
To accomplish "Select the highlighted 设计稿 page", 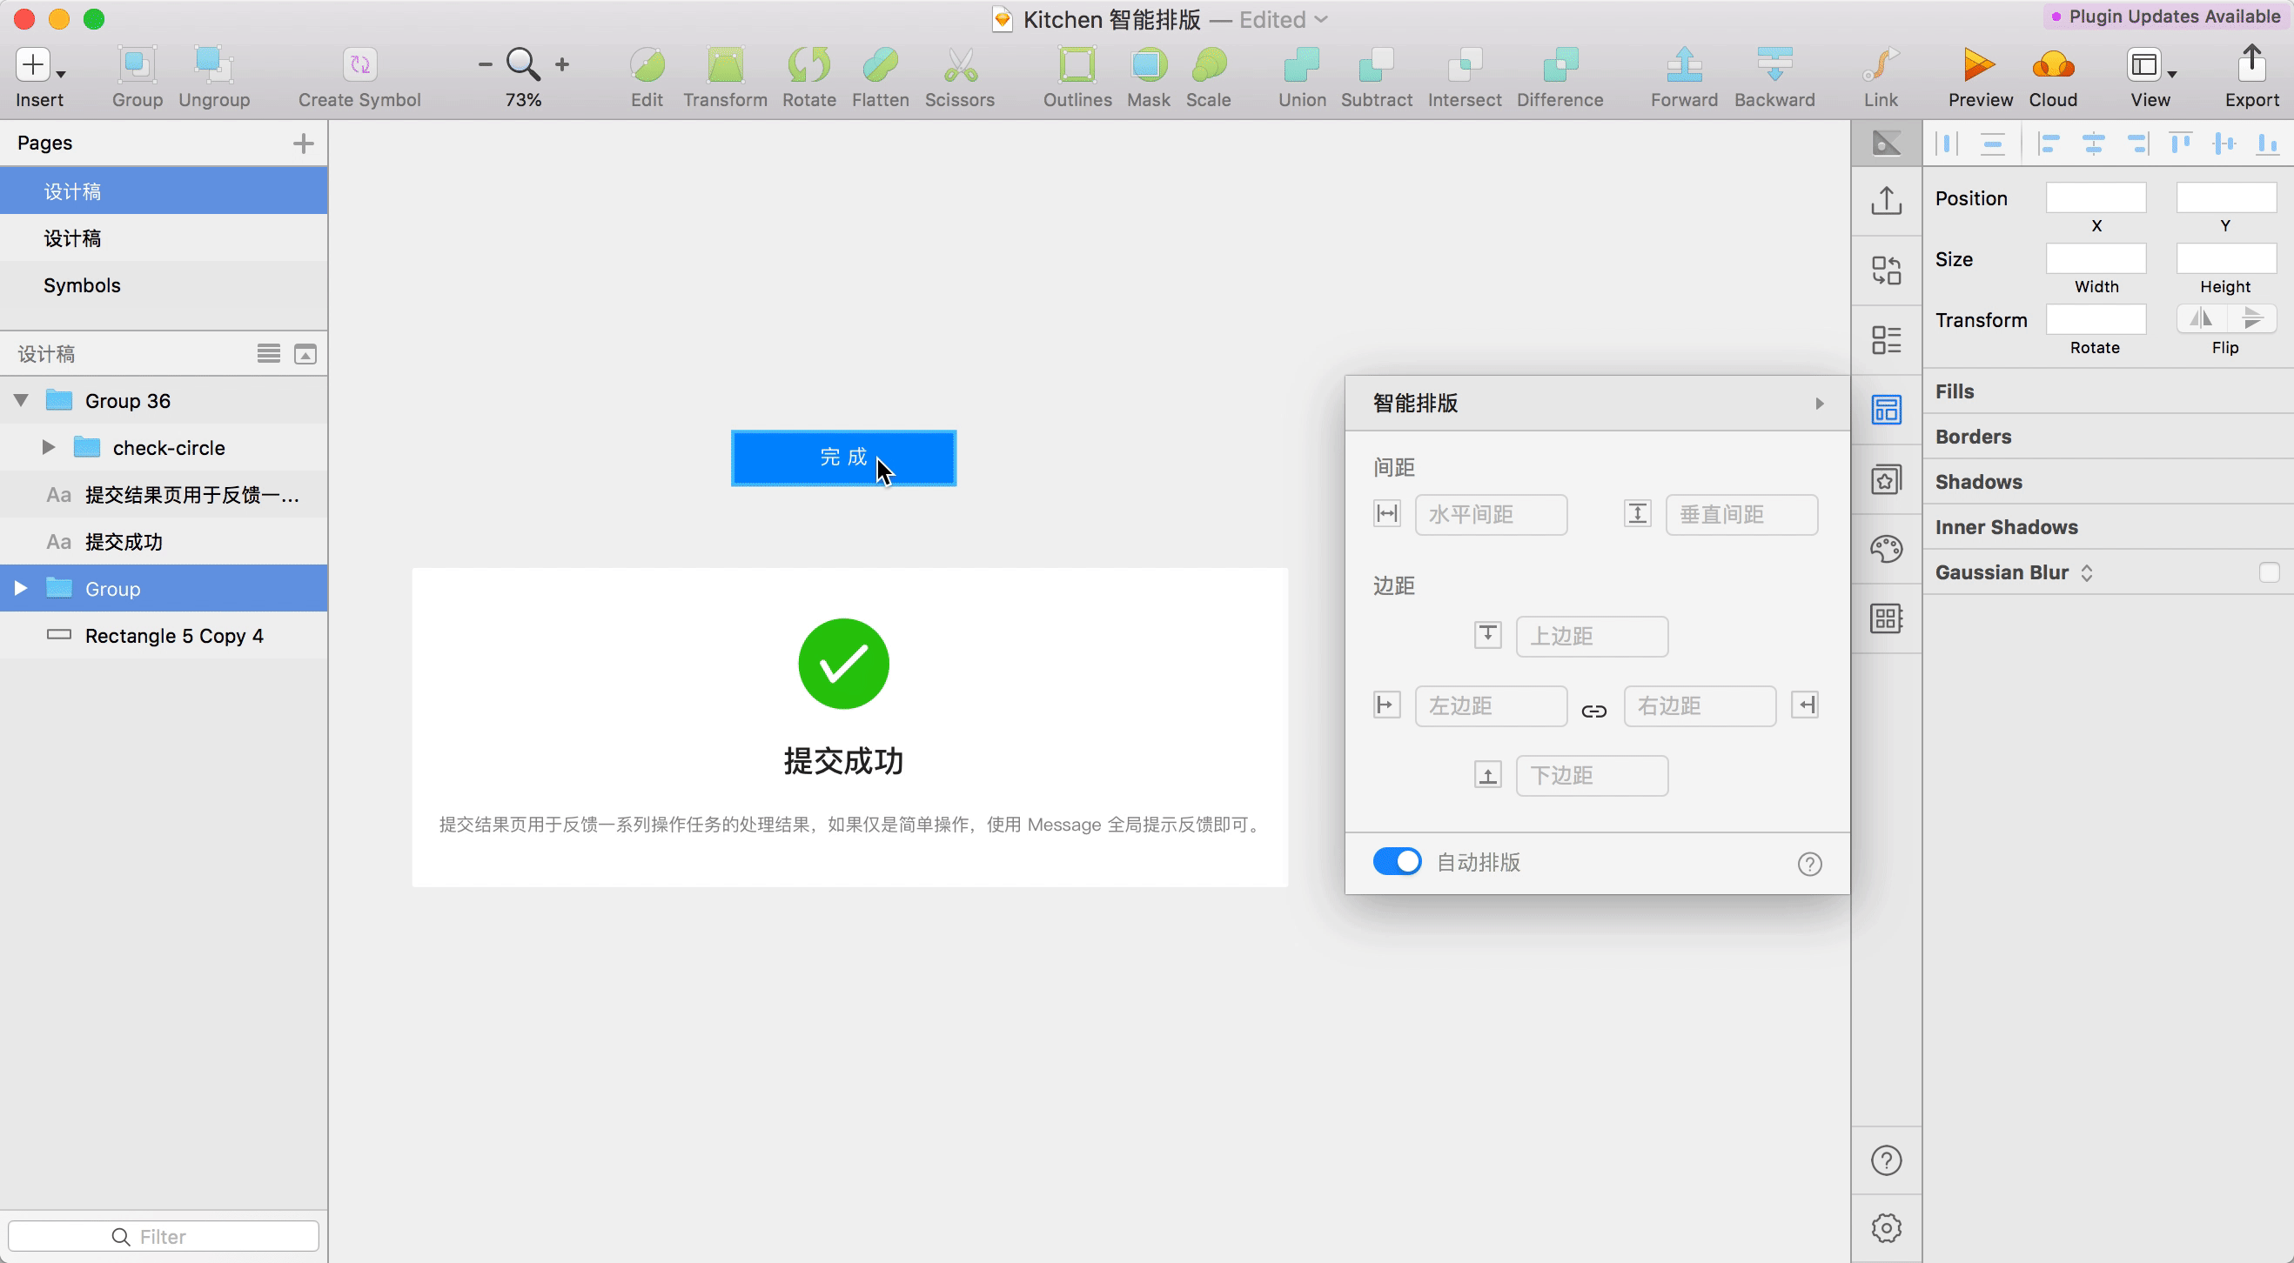I will (164, 191).
